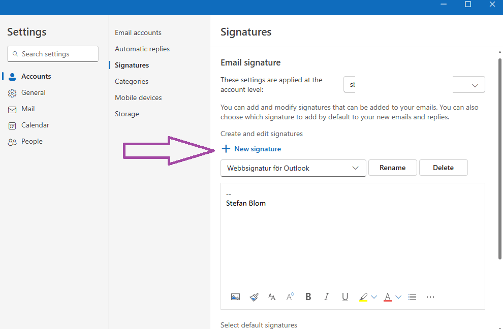The height and width of the screenshot is (329, 503).
Task: Toggle italic text formatting
Action: pos(327,297)
